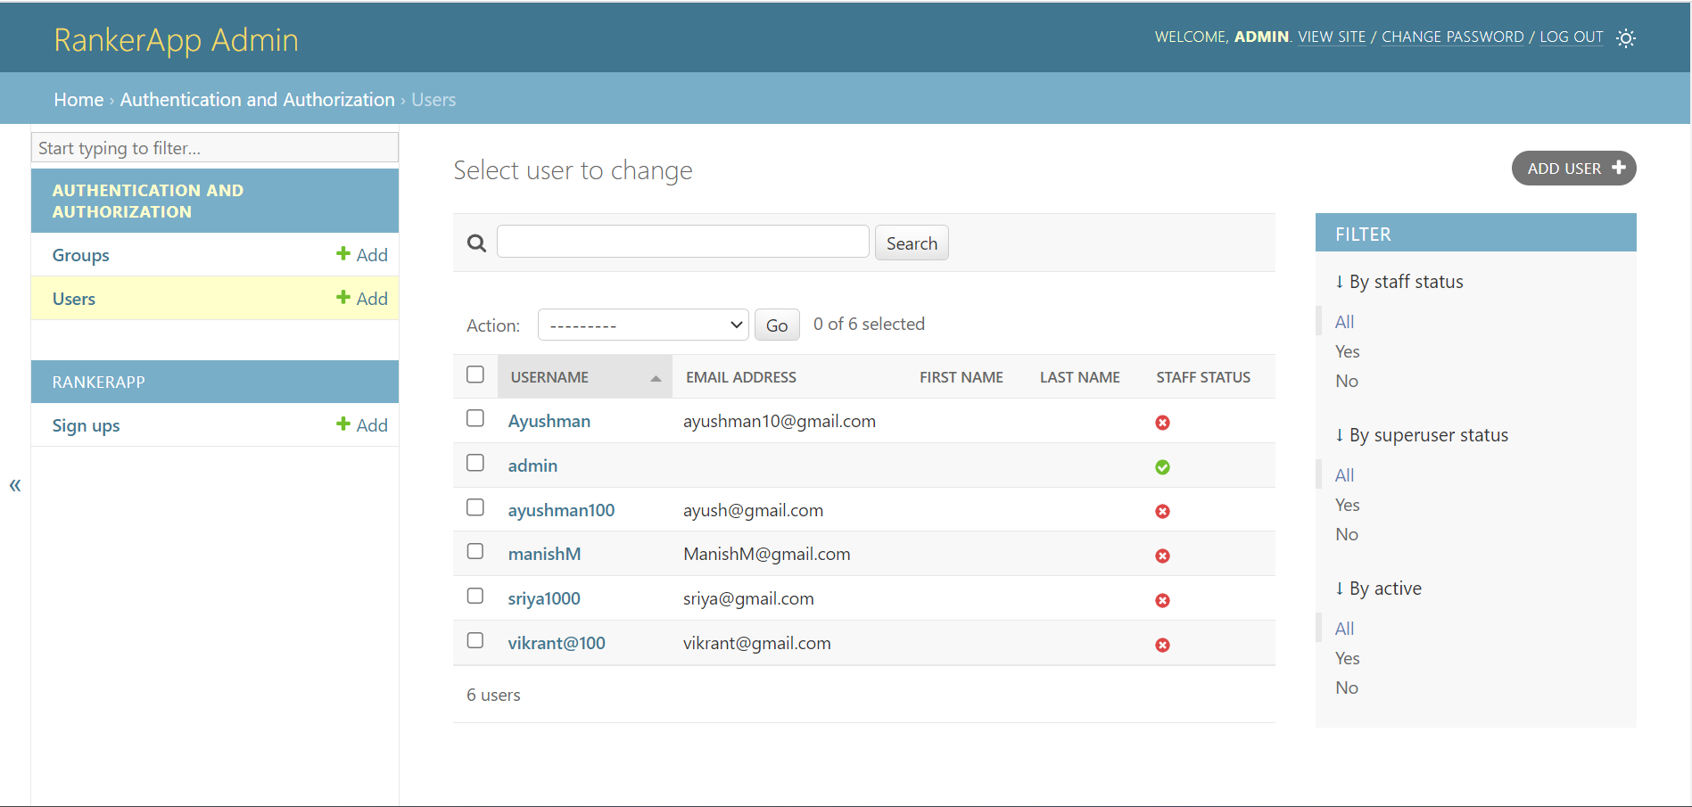1692x807 pixels.
Task: Click inside the search input field
Action: click(x=682, y=241)
